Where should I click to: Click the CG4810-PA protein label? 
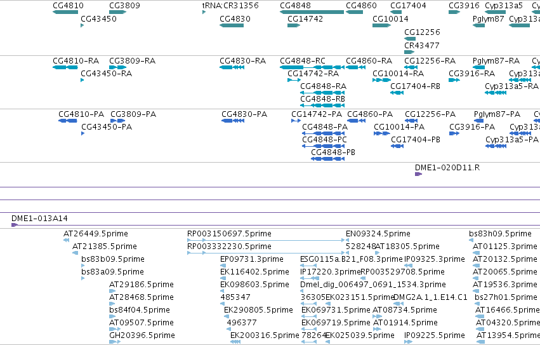tap(81, 114)
